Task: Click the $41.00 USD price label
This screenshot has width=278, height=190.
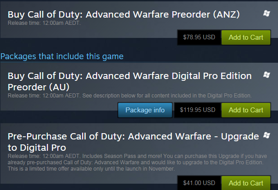Action: 199,183
